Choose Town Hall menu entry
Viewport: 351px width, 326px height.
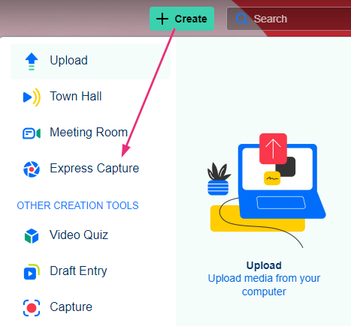90,97
